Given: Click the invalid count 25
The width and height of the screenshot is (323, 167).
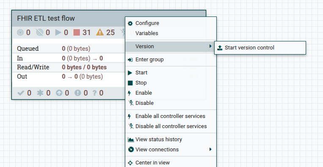Looking at the screenshot, I should pyautogui.click(x=110, y=33).
